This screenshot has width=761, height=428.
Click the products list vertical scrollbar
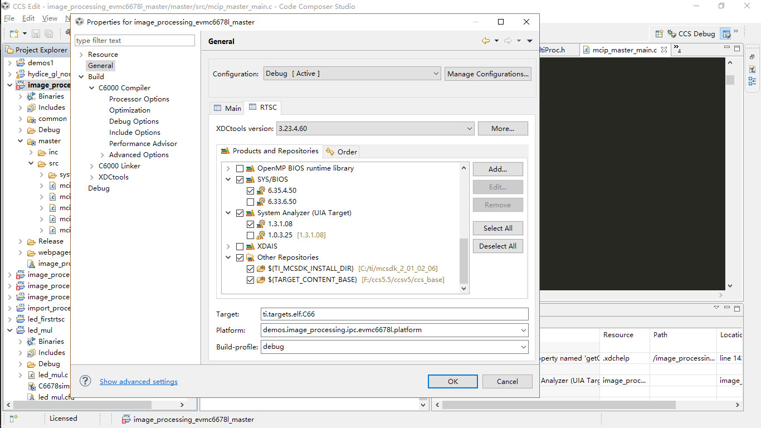464,228
